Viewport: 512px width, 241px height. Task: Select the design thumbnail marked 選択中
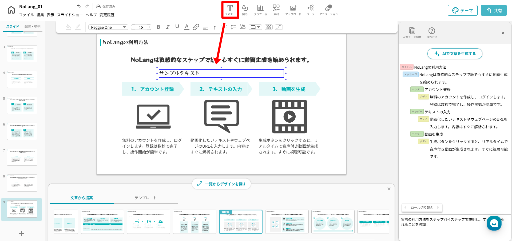click(x=241, y=222)
